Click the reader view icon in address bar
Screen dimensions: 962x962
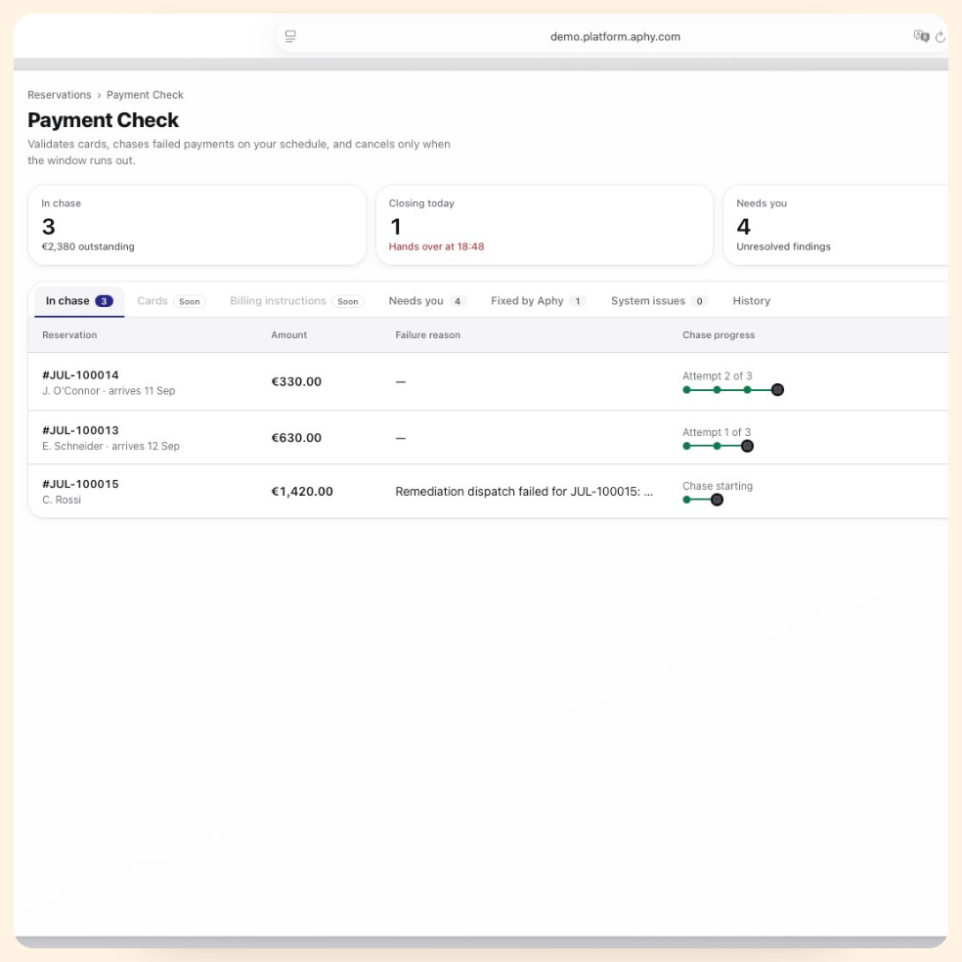[x=290, y=37]
